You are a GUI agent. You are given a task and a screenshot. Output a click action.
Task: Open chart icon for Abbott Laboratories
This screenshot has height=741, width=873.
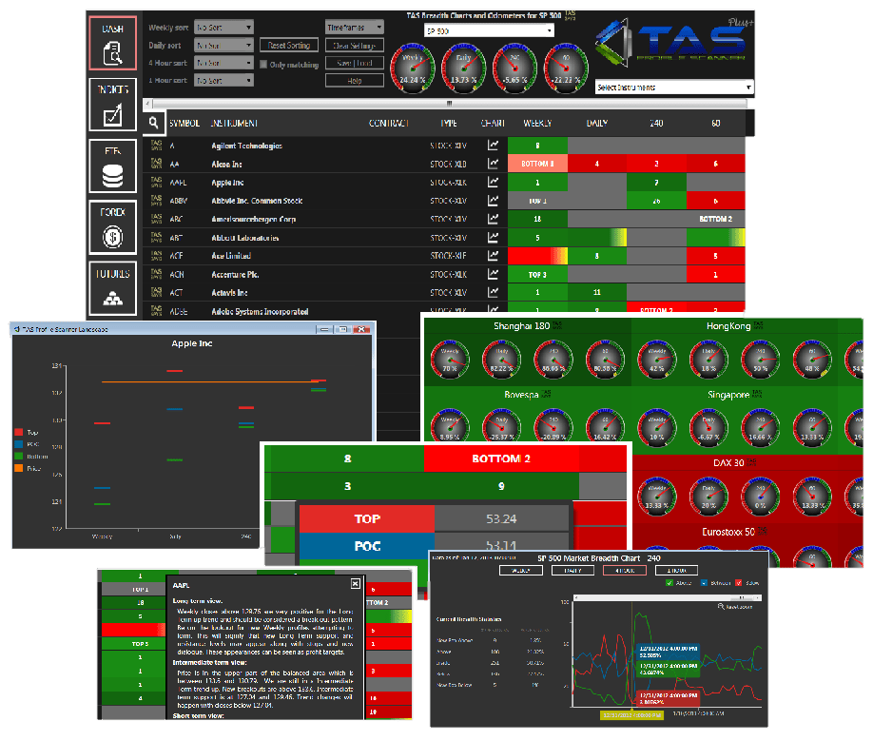[x=493, y=237]
